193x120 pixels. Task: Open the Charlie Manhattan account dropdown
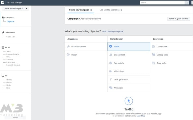coord(15,9)
